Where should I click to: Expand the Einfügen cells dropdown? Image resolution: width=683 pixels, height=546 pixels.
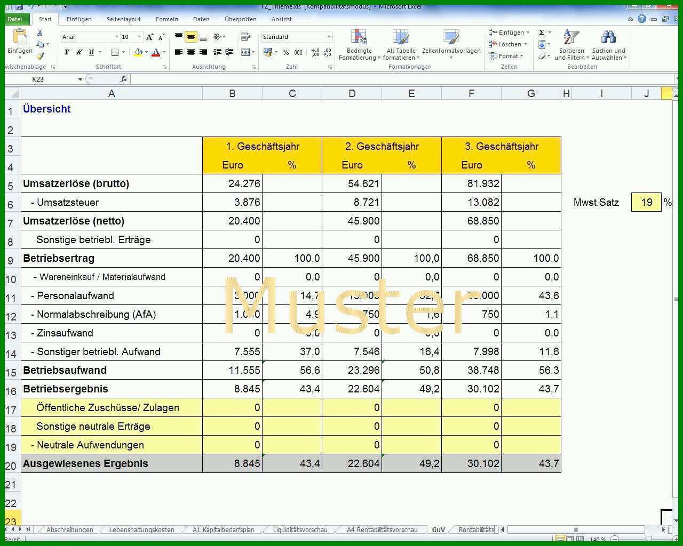pos(528,33)
